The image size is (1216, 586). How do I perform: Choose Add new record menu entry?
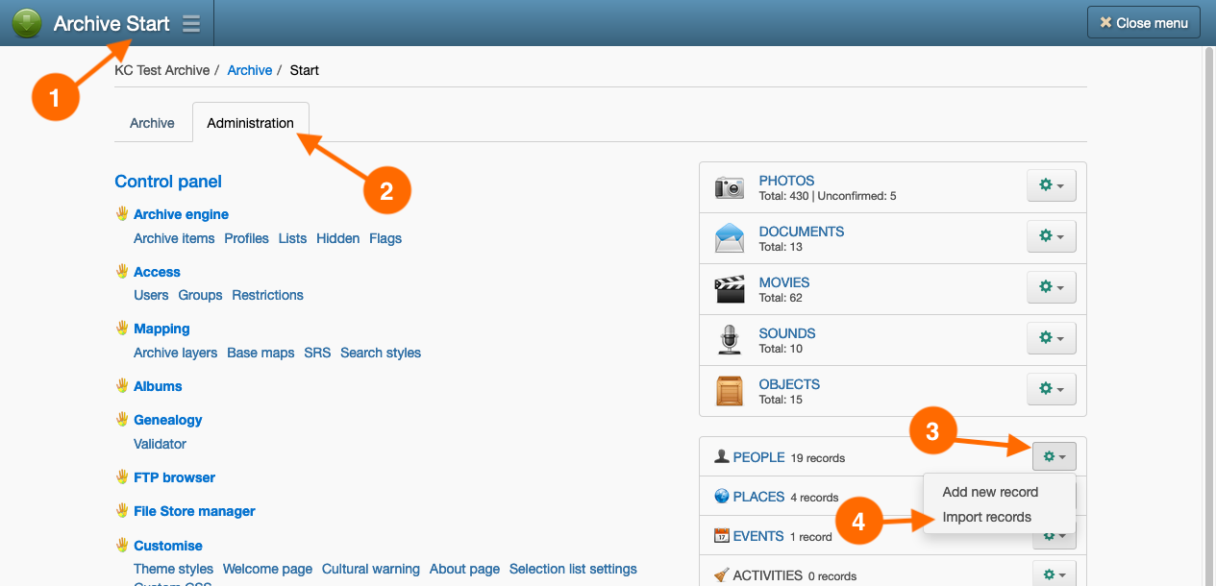[990, 492]
